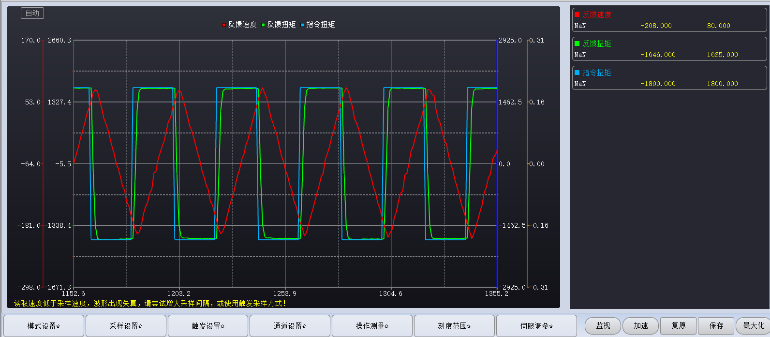Viewport: 770px width, 337px height.
Task: Click the 最大化 maximize chart button
Action: 753,326
